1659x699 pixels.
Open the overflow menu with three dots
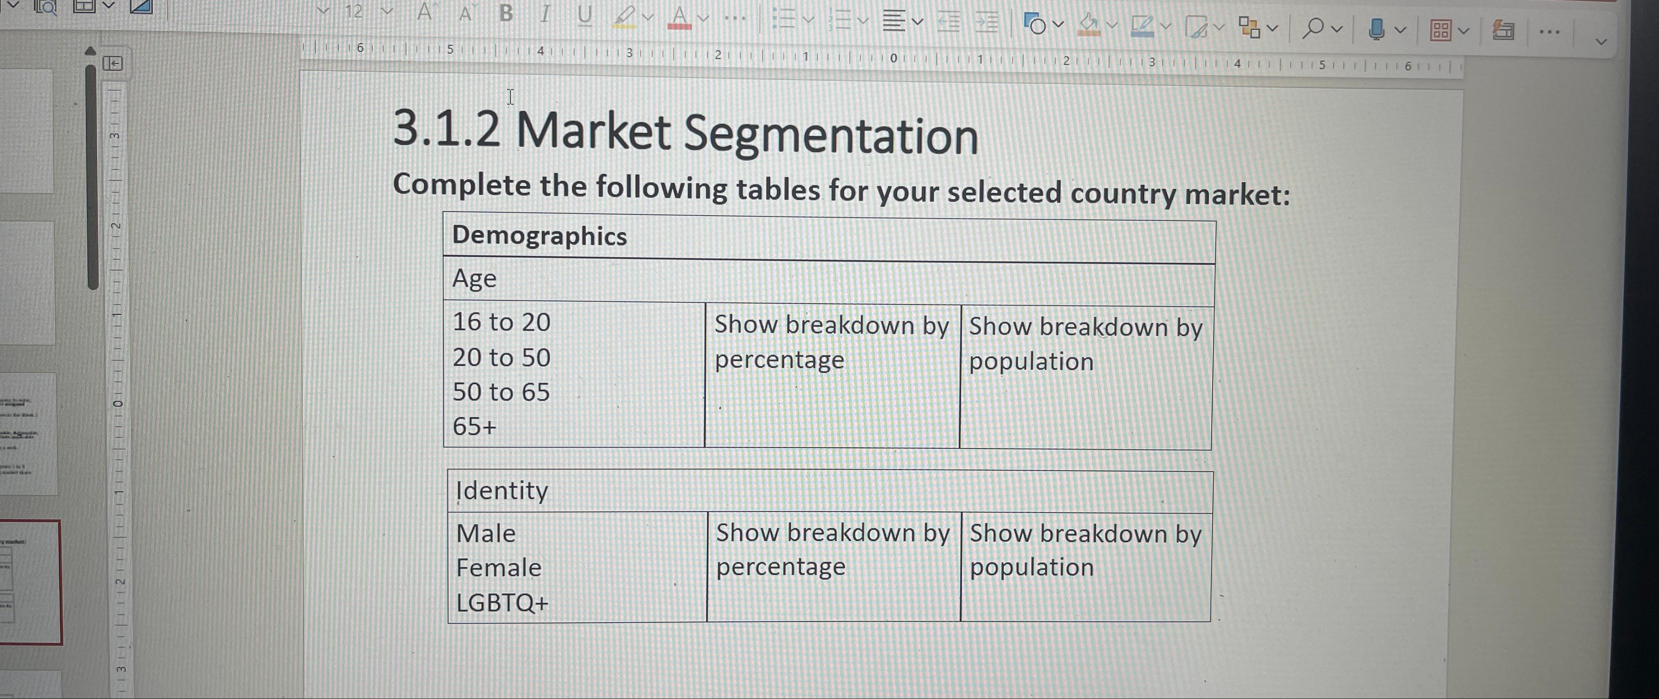coord(1550,32)
